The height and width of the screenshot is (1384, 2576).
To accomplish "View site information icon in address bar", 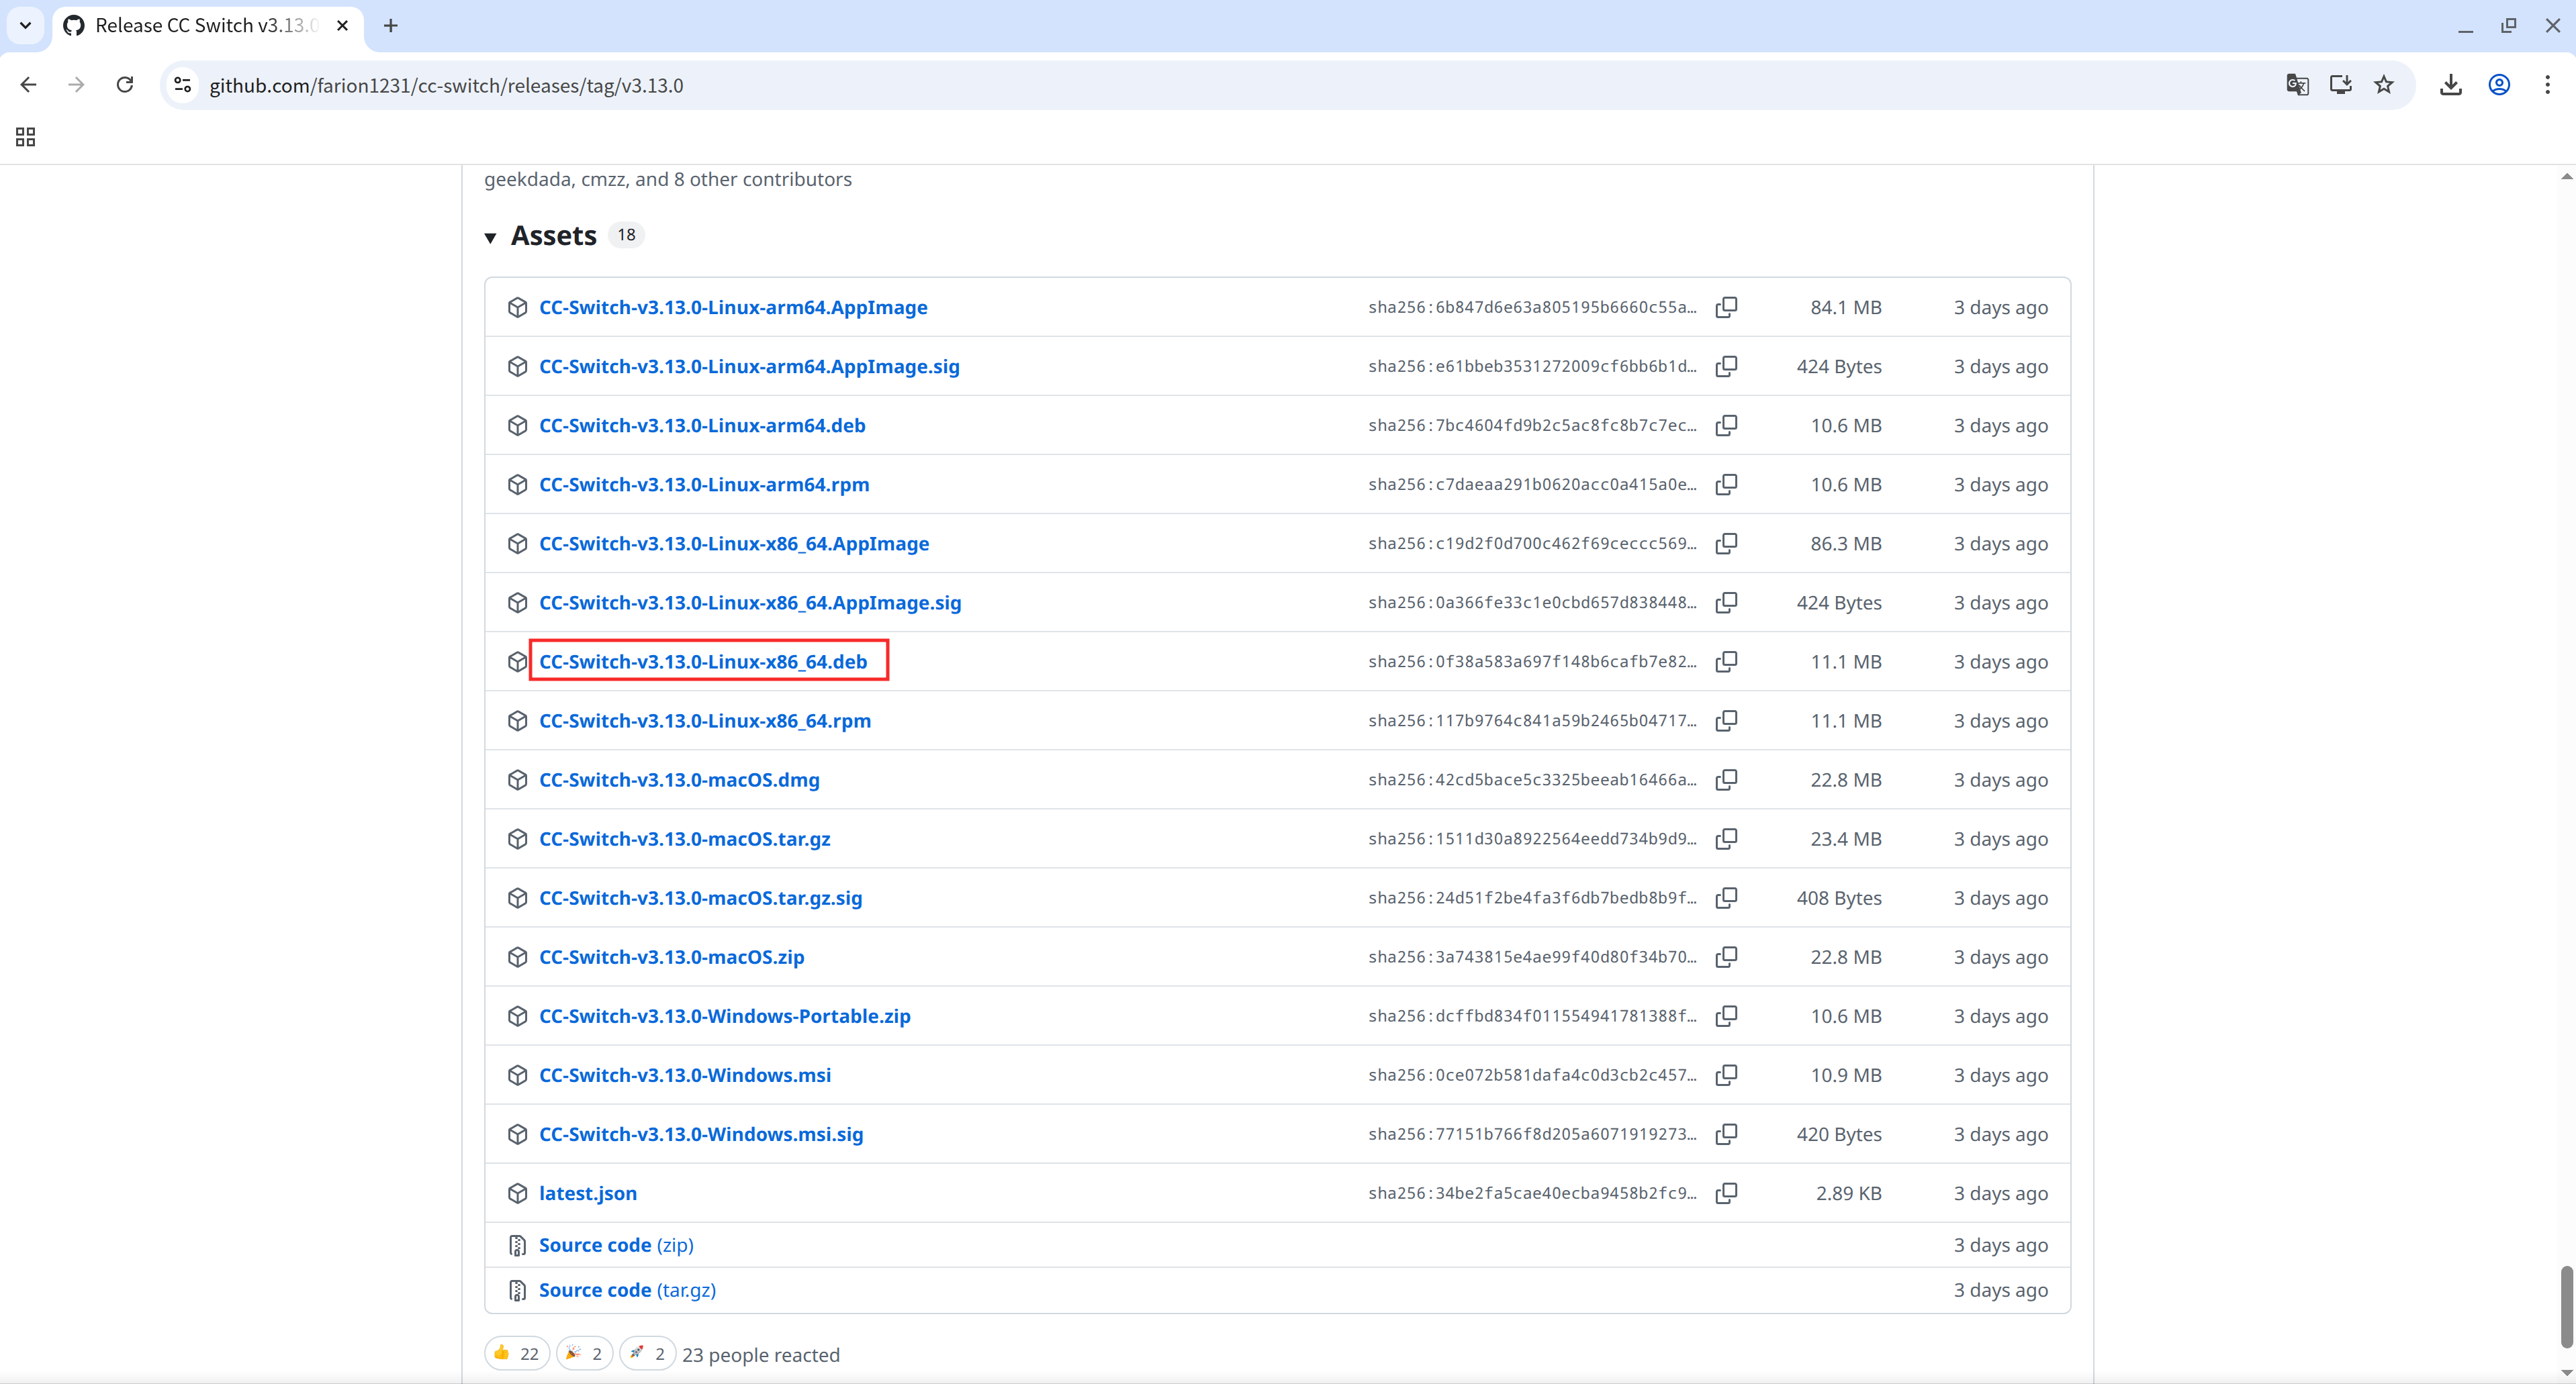I will [x=183, y=85].
